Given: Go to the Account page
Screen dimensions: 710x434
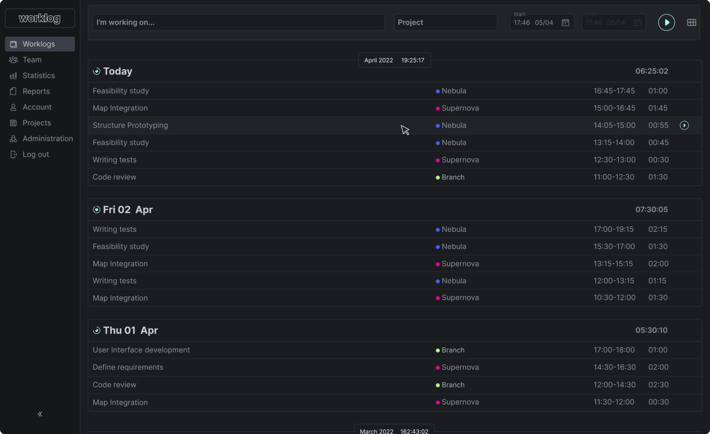Looking at the screenshot, I should coord(13,107).
